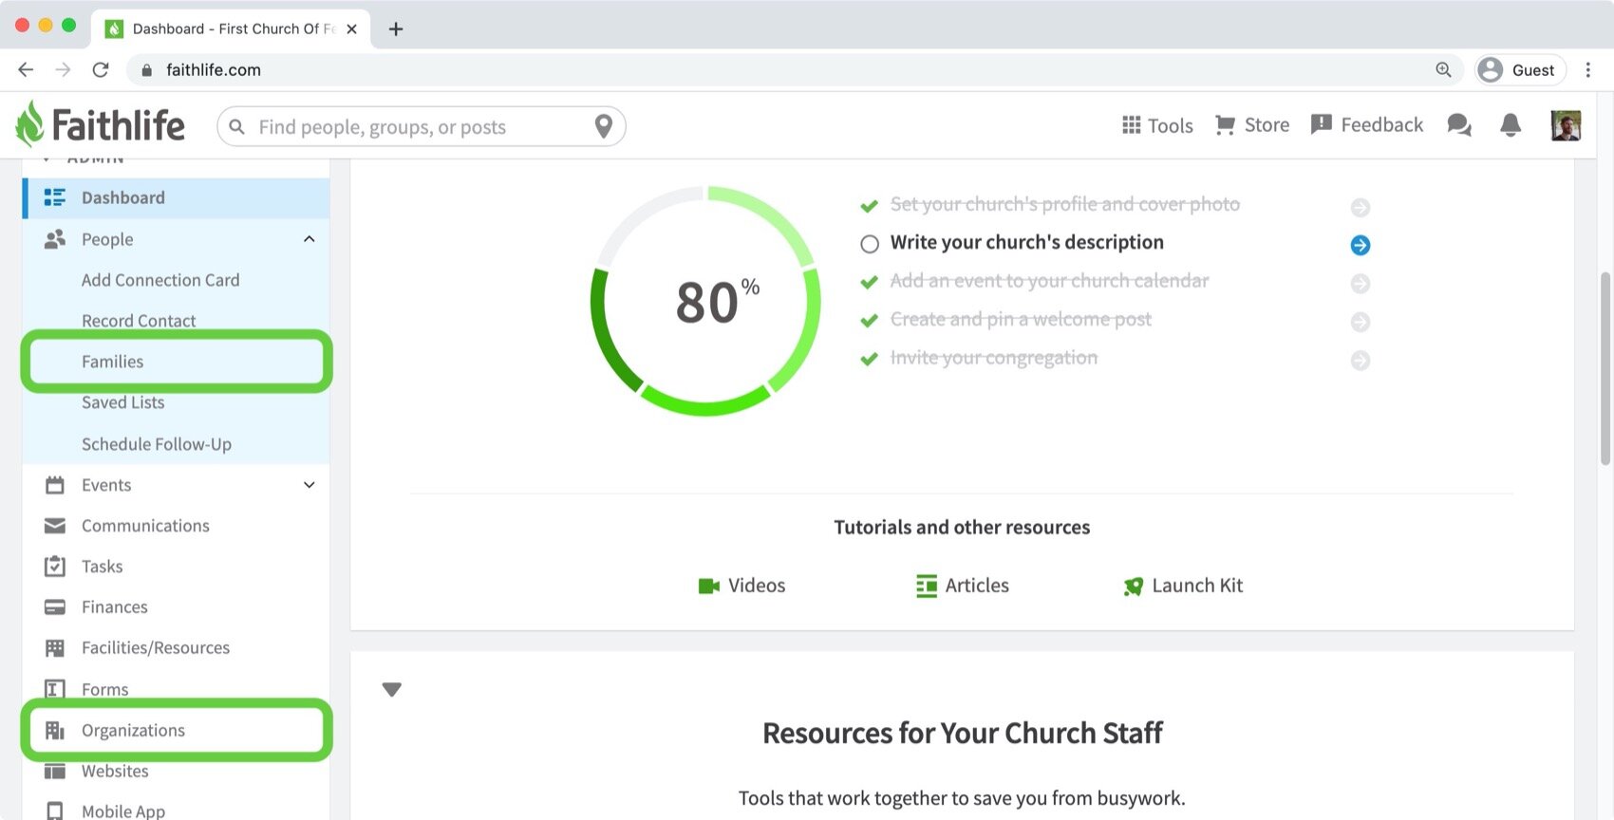Open Record Contact
This screenshot has width=1614, height=820.
pyautogui.click(x=139, y=321)
